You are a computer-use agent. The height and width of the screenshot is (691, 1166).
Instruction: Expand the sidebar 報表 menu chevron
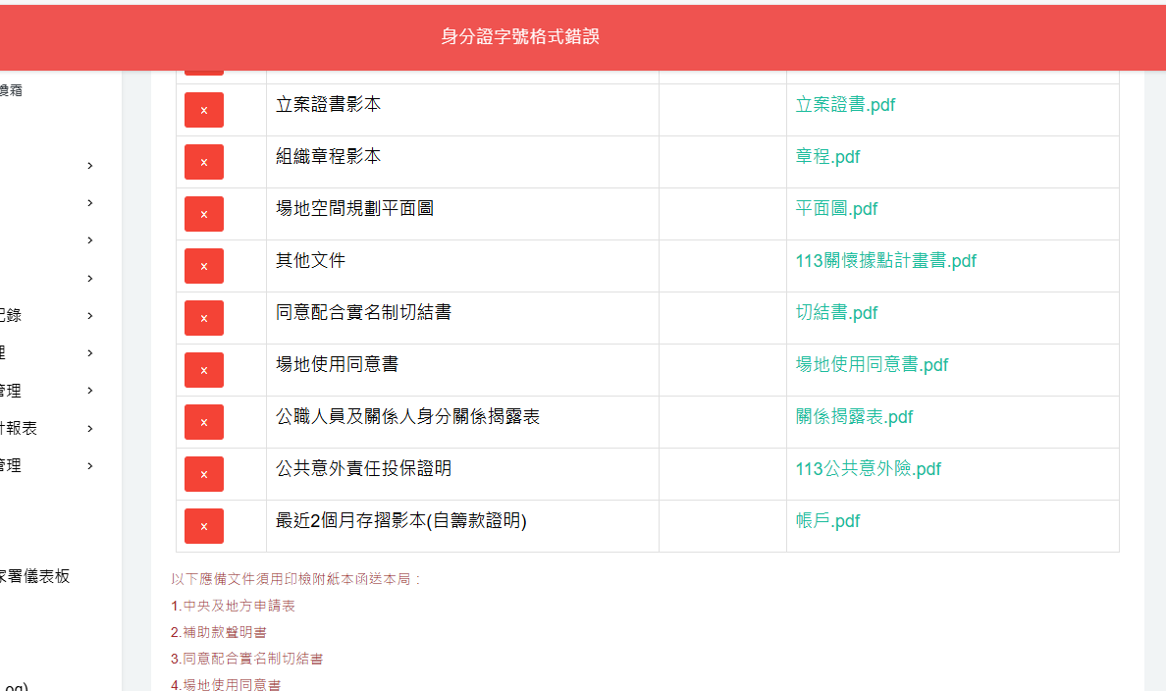tap(89, 429)
